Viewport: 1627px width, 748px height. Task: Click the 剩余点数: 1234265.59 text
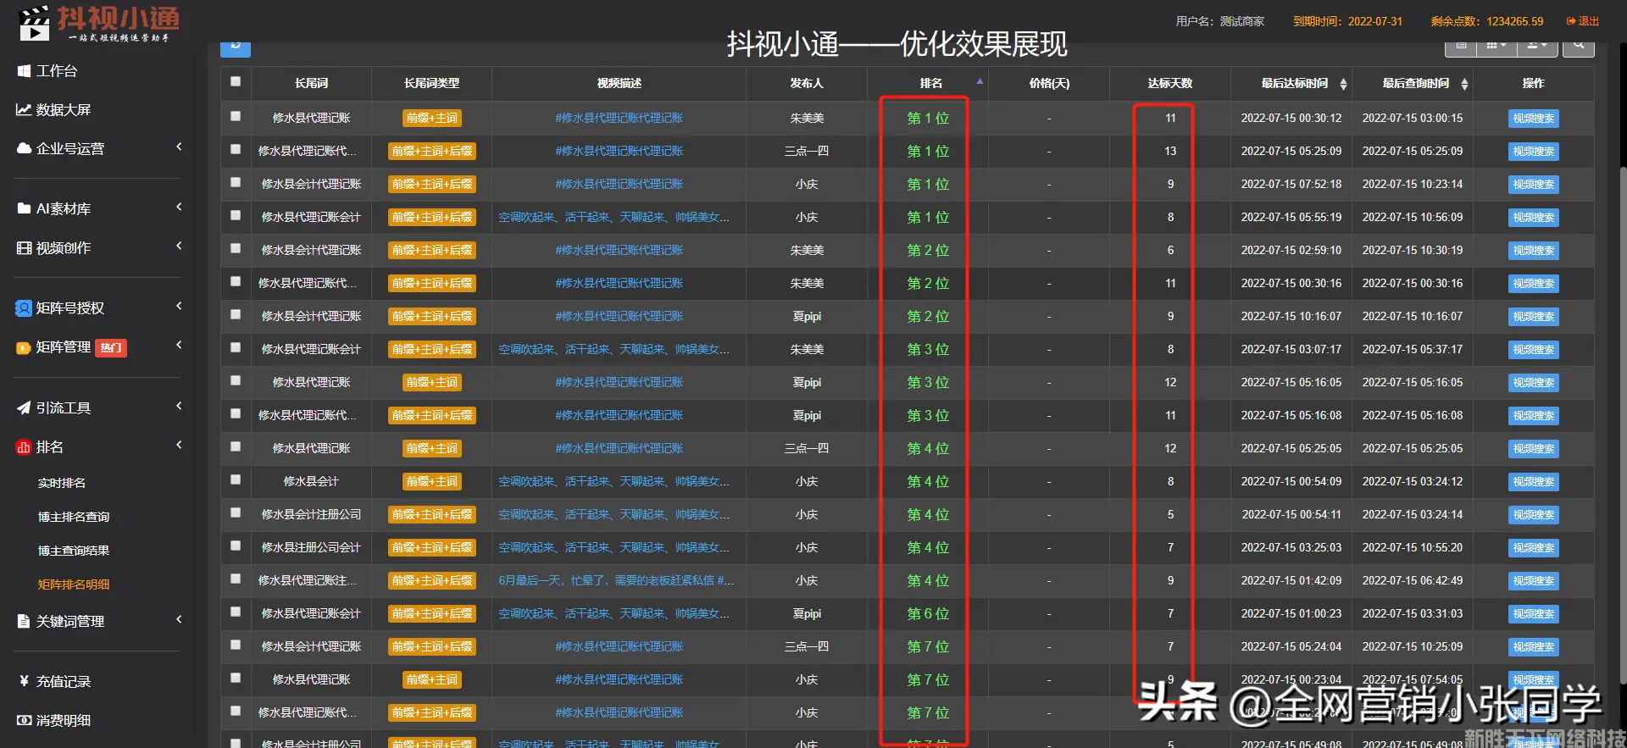(1487, 21)
